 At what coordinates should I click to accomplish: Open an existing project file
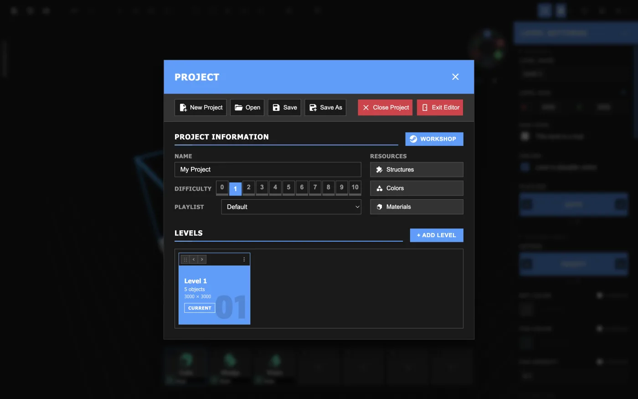pyautogui.click(x=247, y=108)
